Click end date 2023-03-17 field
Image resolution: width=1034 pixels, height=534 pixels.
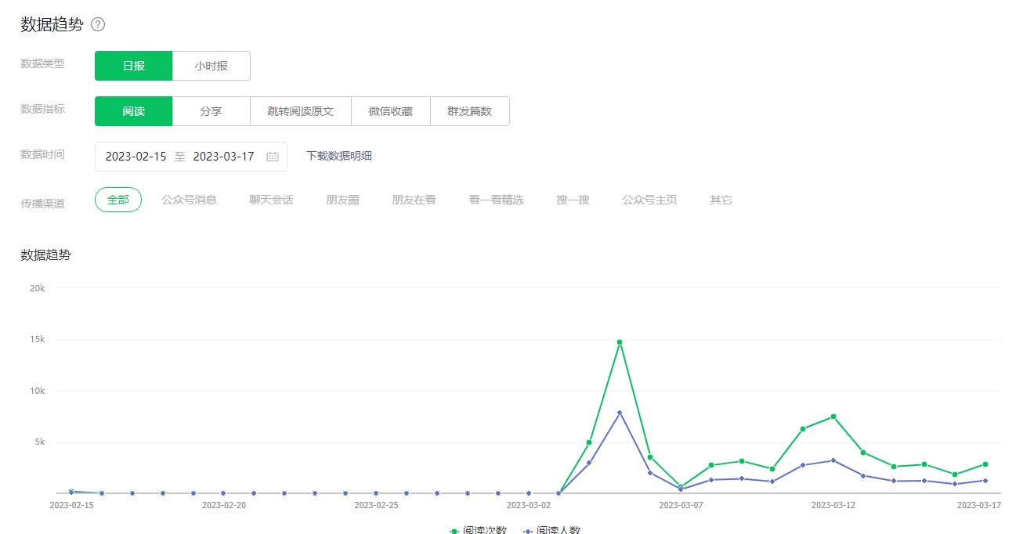224,157
